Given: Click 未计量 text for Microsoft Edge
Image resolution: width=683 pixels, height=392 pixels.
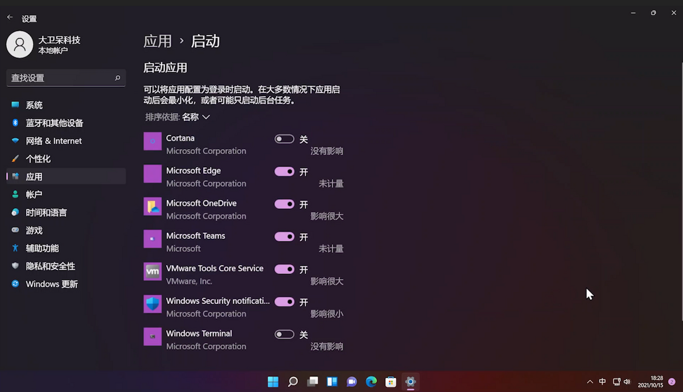Looking at the screenshot, I should (331, 184).
